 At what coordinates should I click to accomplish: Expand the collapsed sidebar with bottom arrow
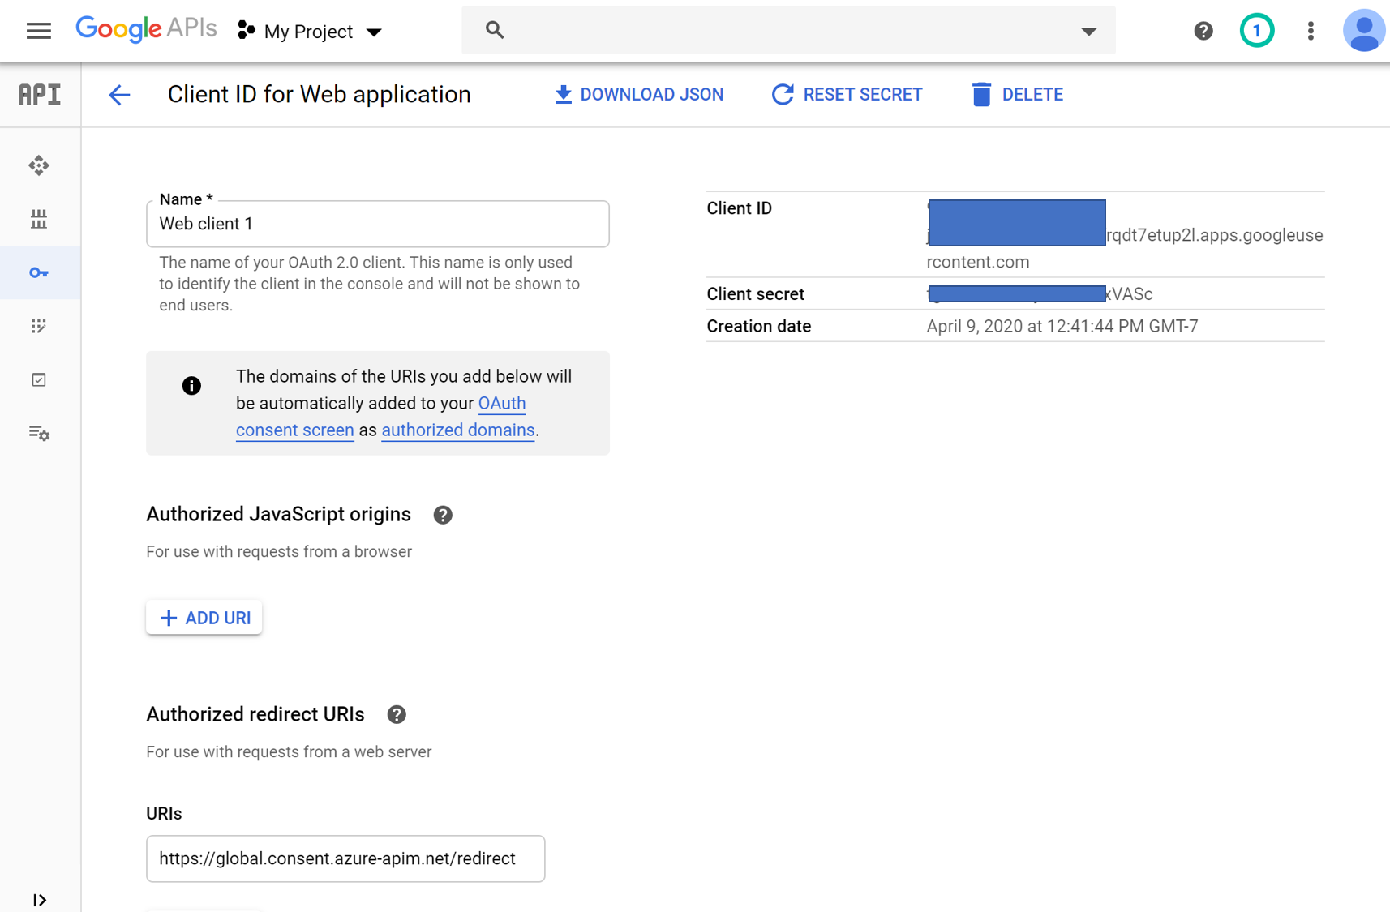pyautogui.click(x=40, y=900)
